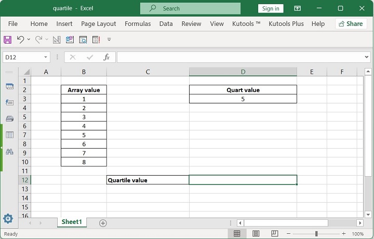Viewport: 374px width, 239px height.
Task: Open the Formulas ribbon tab
Action: tap(138, 23)
